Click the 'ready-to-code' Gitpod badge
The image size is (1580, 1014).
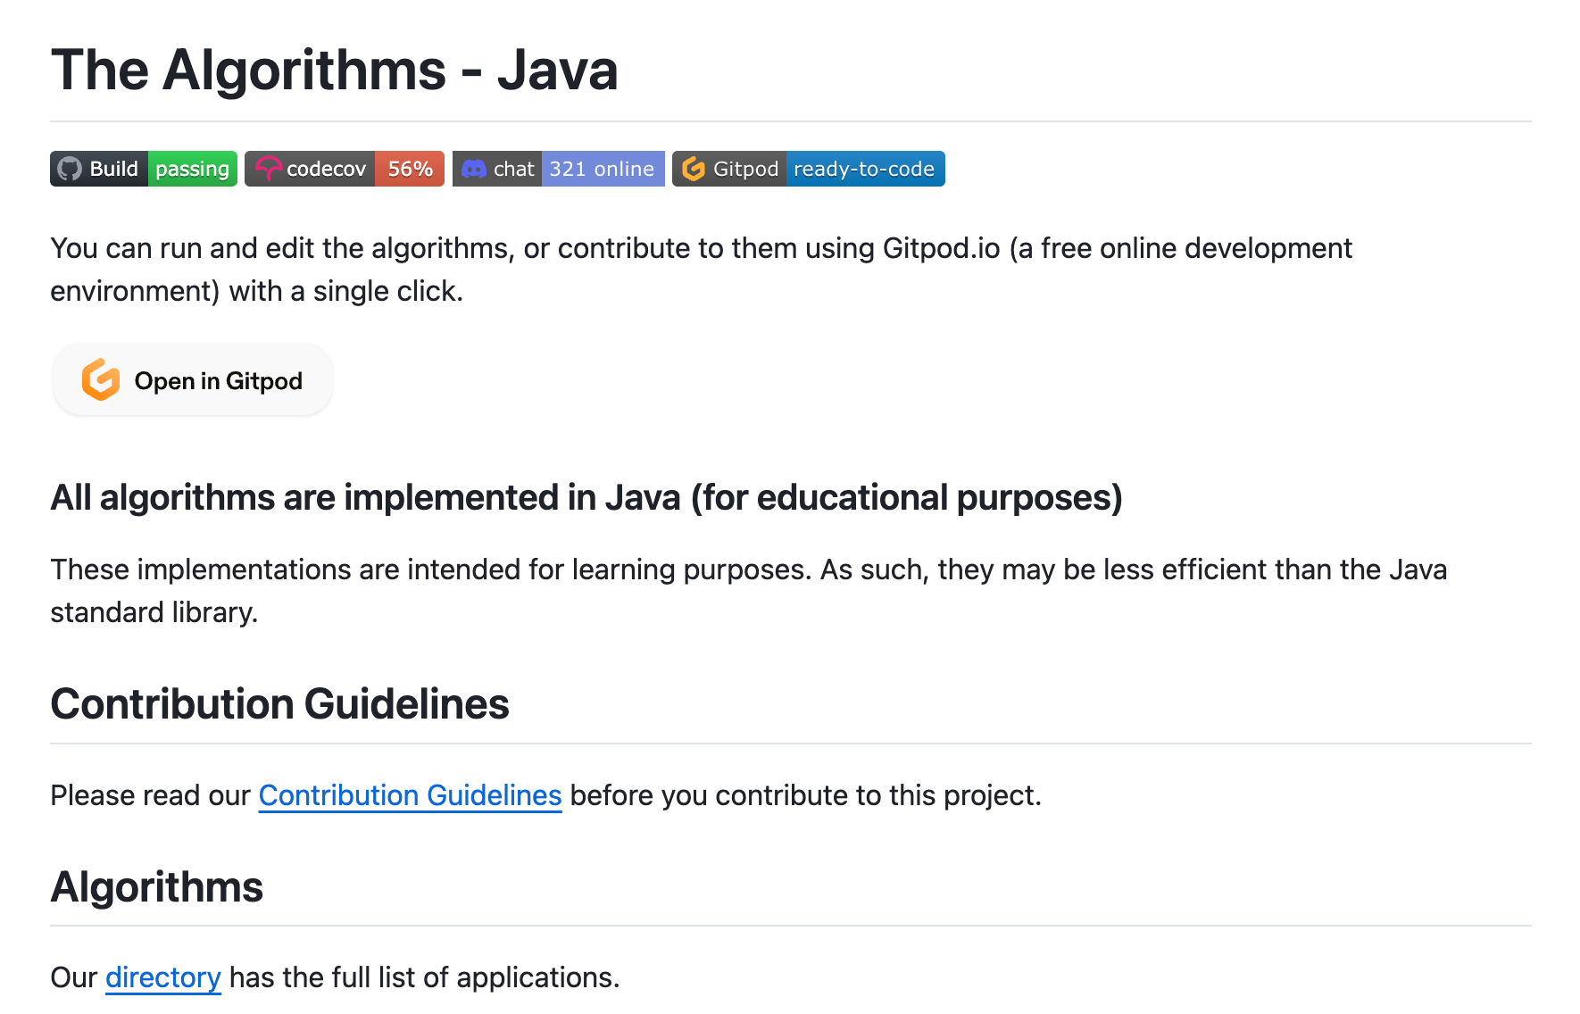point(863,169)
